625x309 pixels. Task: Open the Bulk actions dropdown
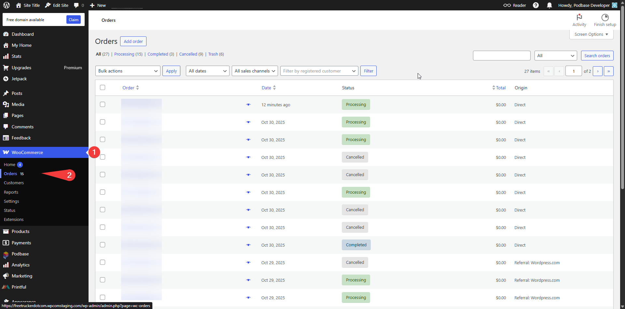(128, 71)
